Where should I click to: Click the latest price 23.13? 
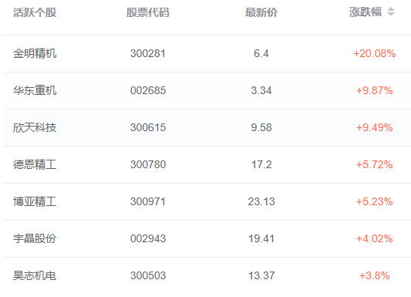click(x=261, y=201)
